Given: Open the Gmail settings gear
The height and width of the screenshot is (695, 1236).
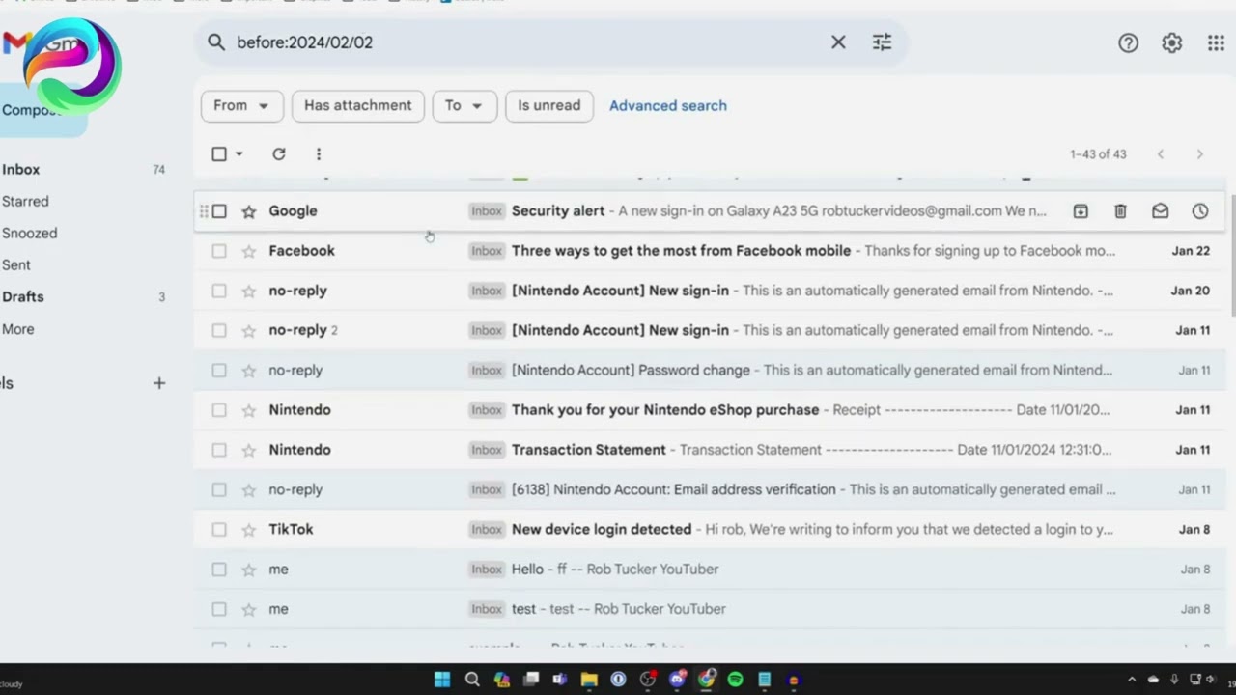Looking at the screenshot, I should tap(1171, 42).
